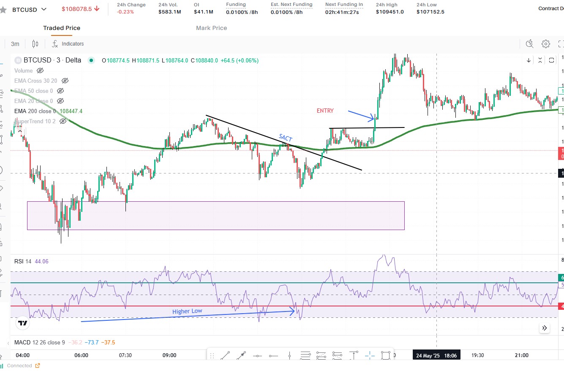Image resolution: width=564 pixels, height=371 pixels.
Task: Collapse the price pane with double chevron
Action: coord(545,328)
